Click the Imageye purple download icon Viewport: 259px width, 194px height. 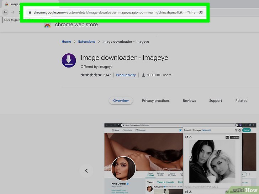pyautogui.click(x=69, y=60)
